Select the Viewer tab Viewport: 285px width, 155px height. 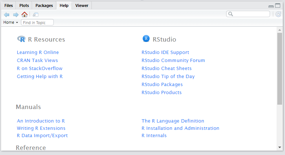82,5
